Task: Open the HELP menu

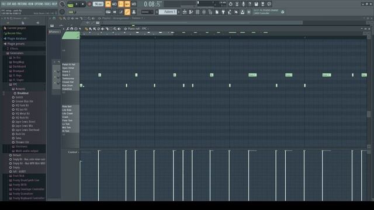Action: click(54, 4)
